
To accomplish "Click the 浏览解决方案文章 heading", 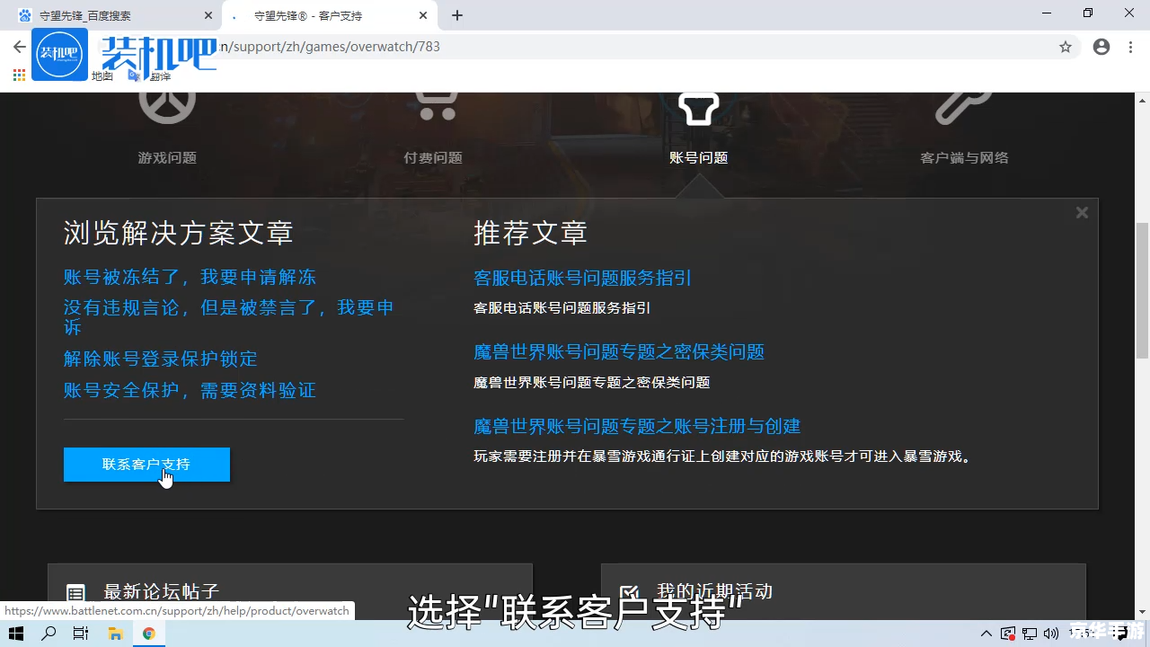I will (x=178, y=234).
